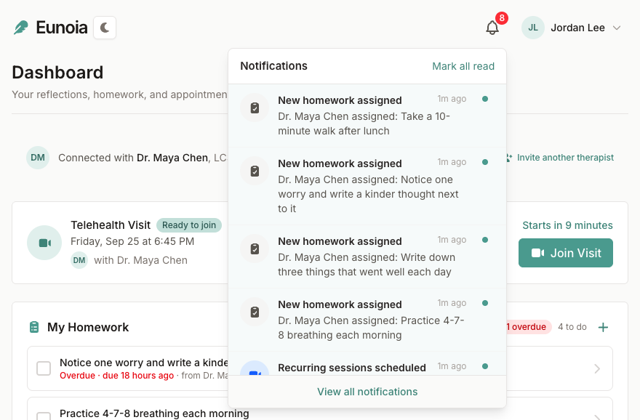Click the Notifications panel title

(274, 66)
